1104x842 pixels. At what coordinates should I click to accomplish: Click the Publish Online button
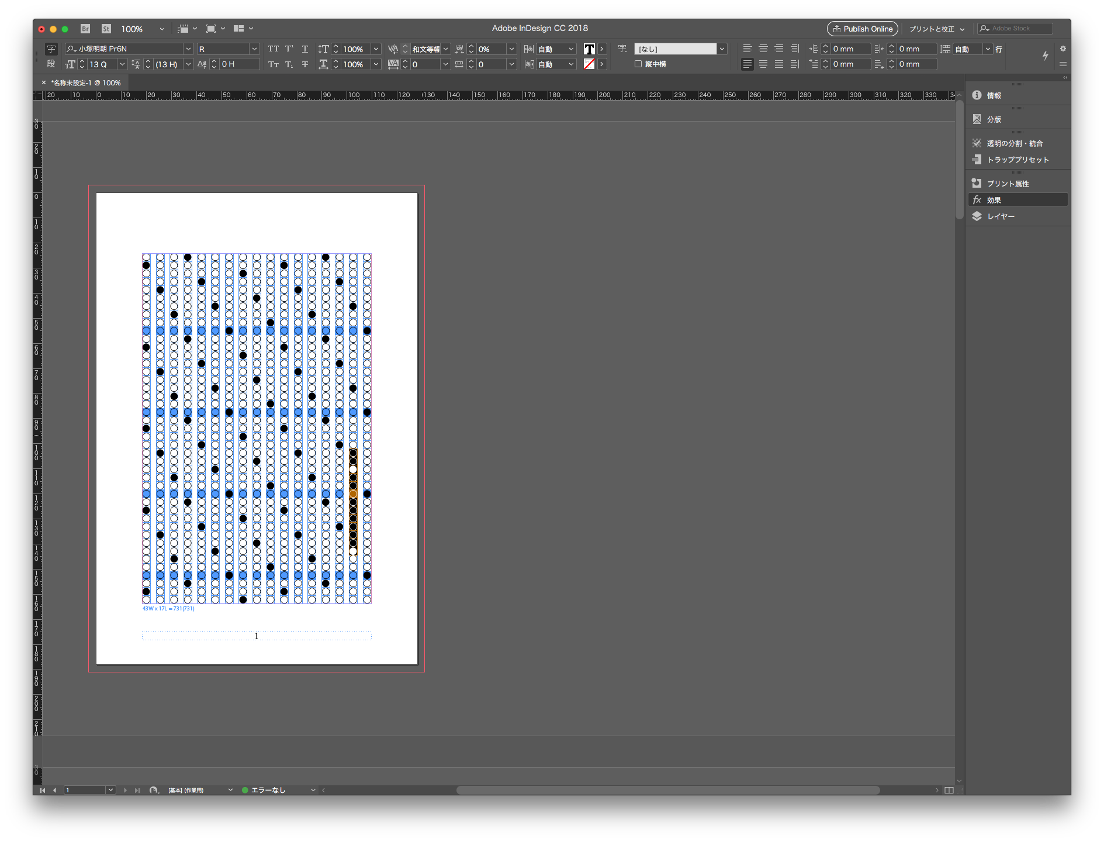(862, 29)
